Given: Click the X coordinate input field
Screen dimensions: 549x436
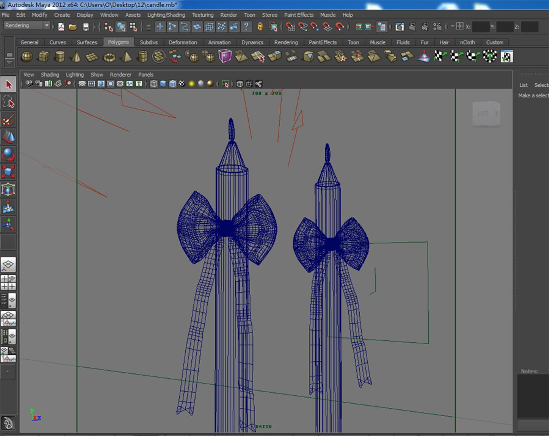Looking at the screenshot, I should point(481,27).
